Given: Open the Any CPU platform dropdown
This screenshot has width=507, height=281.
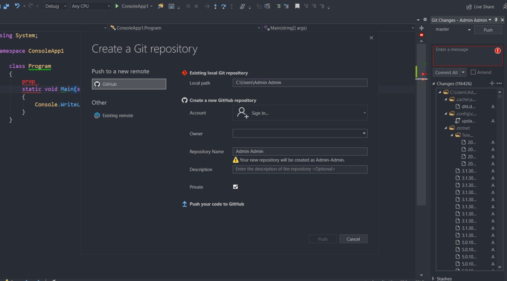Looking at the screenshot, I should 91,6.
